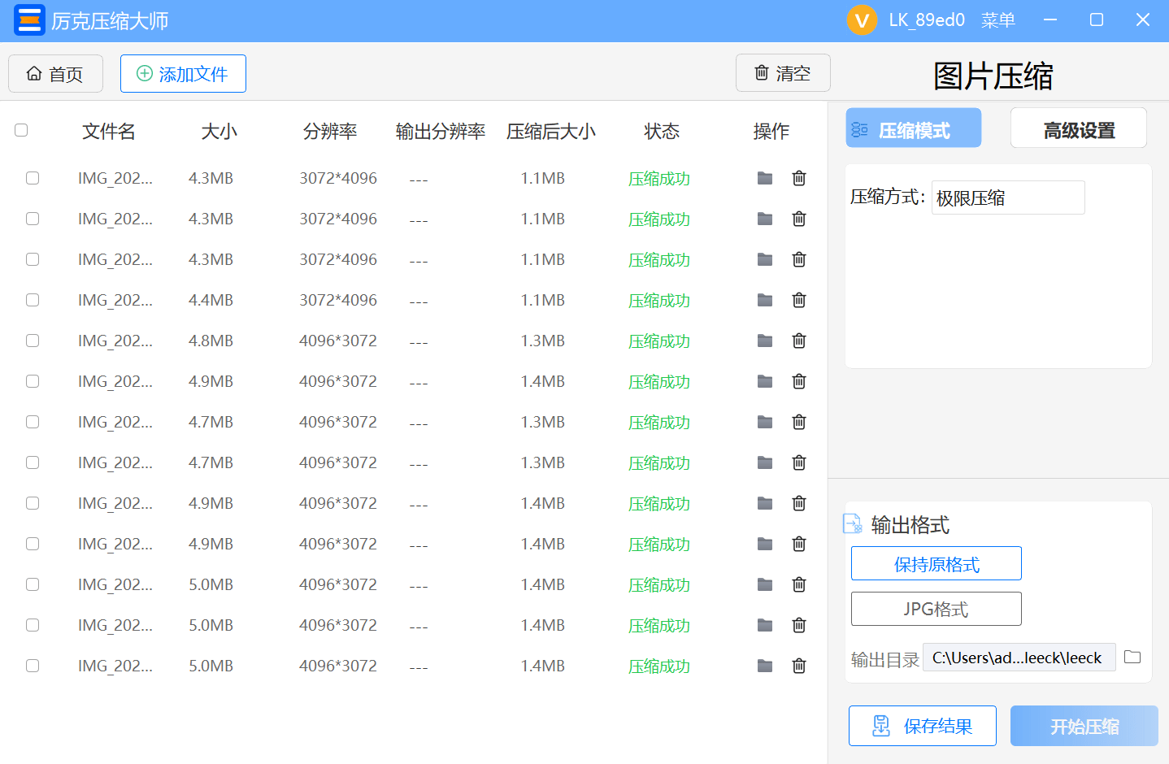Click 保存结果 button
Viewport: 1169px width, 764px height.
coord(923,726)
